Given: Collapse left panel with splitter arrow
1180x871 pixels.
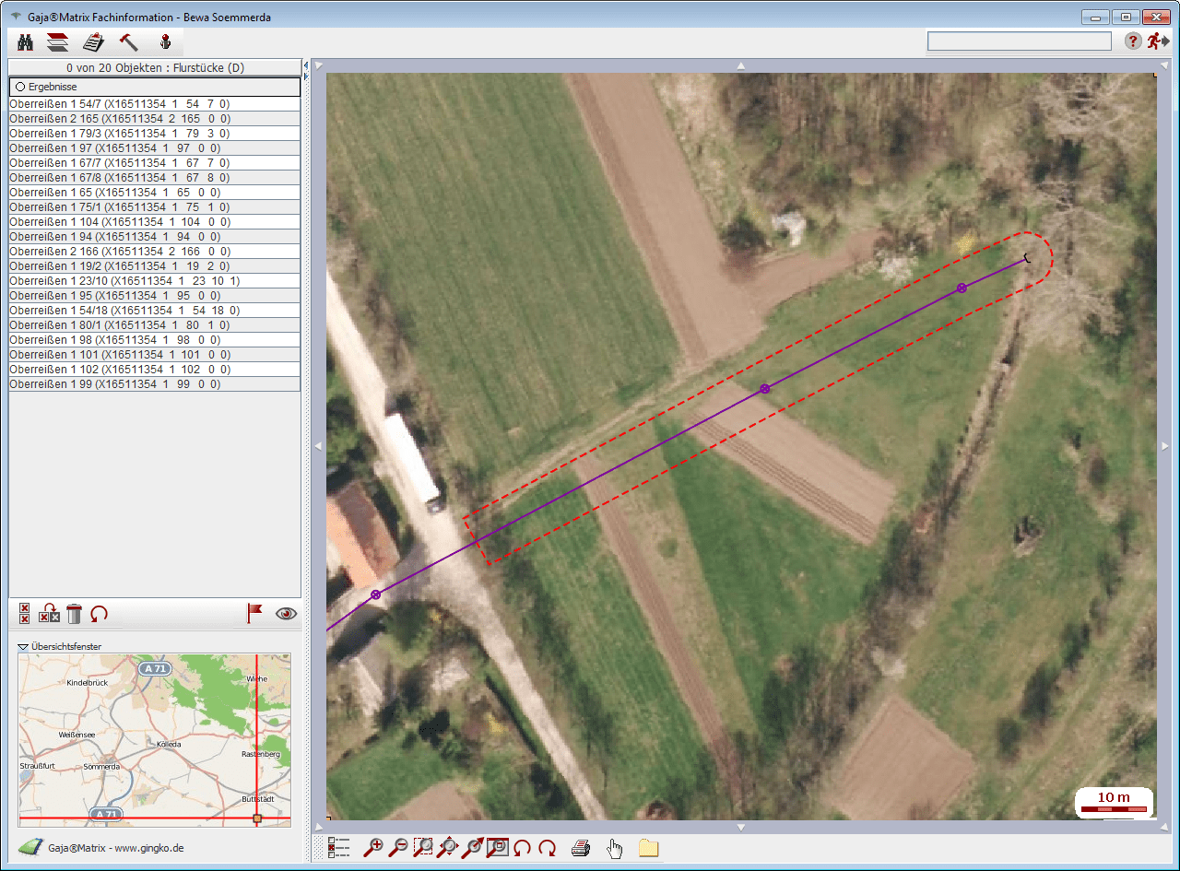Looking at the screenshot, I should 305,64.
